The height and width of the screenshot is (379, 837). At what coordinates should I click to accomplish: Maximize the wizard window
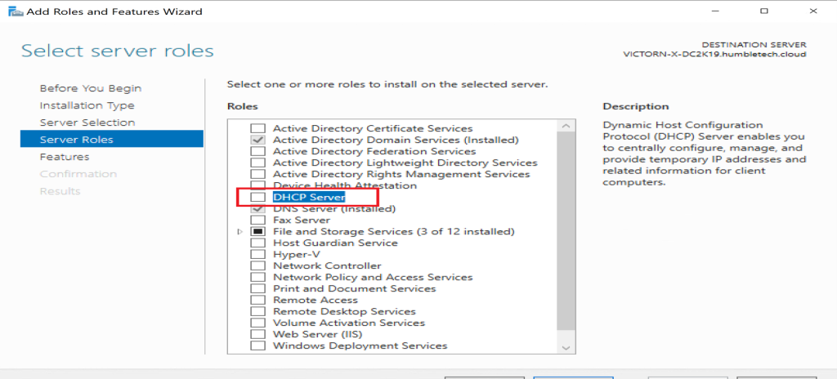pyautogui.click(x=764, y=11)
